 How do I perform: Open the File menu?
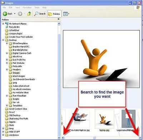click(x=4, y=8)
